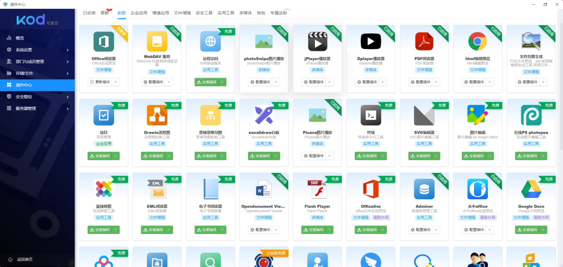
Task: Open the 文件封面生成 magnifier icon
Action: [x=531, y=41]
